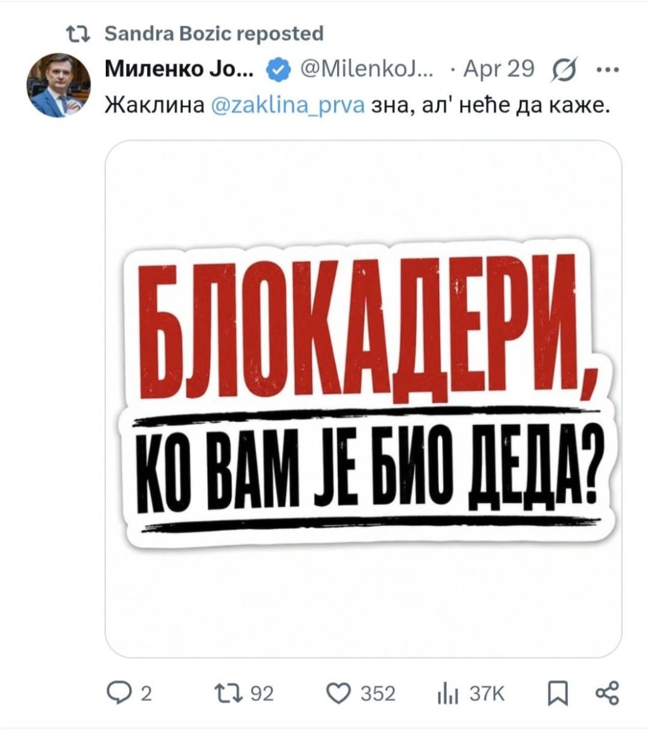Screen dimensions: 649x739
Task: Open the three-dot more options menu
Action: point(607,68)
